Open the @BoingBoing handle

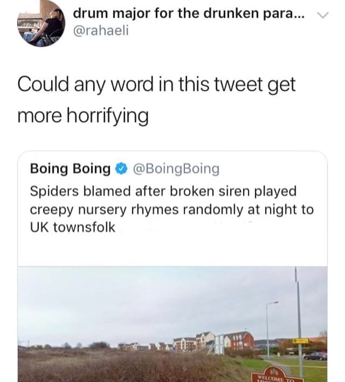[175, 169]
